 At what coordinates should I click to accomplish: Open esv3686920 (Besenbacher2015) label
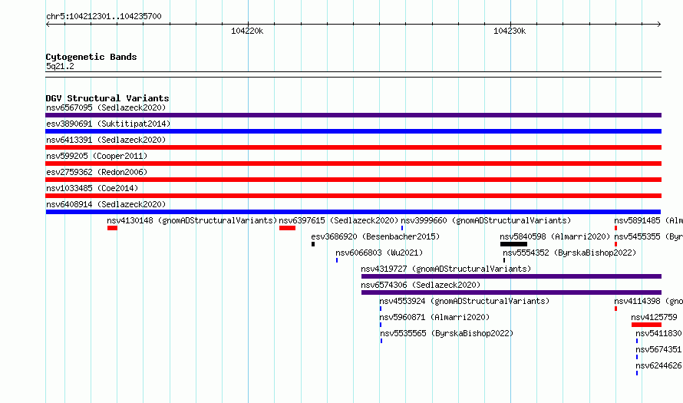pyautogui.click(x=375, y=236)
